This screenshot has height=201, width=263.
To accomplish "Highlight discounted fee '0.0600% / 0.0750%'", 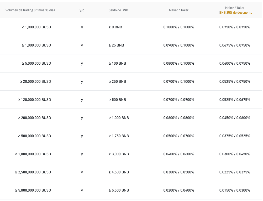I will pos(235,64).
